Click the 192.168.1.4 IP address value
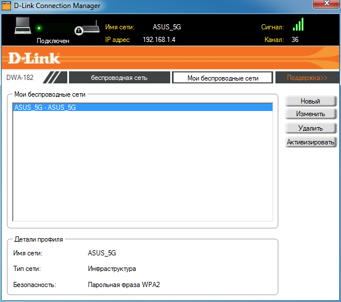Image resolution: width=341 pixels, height=302 pixels. (x=159, y=40)
